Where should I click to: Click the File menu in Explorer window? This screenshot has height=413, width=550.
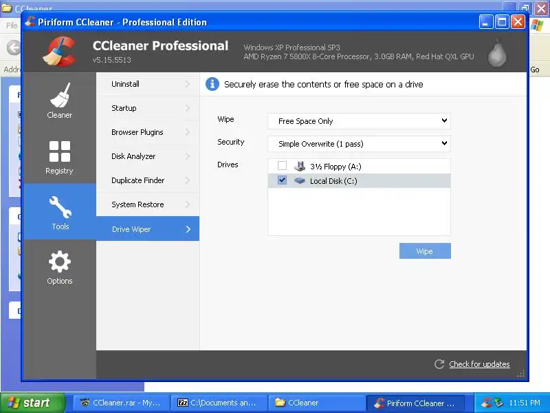[x=12, y=25]
